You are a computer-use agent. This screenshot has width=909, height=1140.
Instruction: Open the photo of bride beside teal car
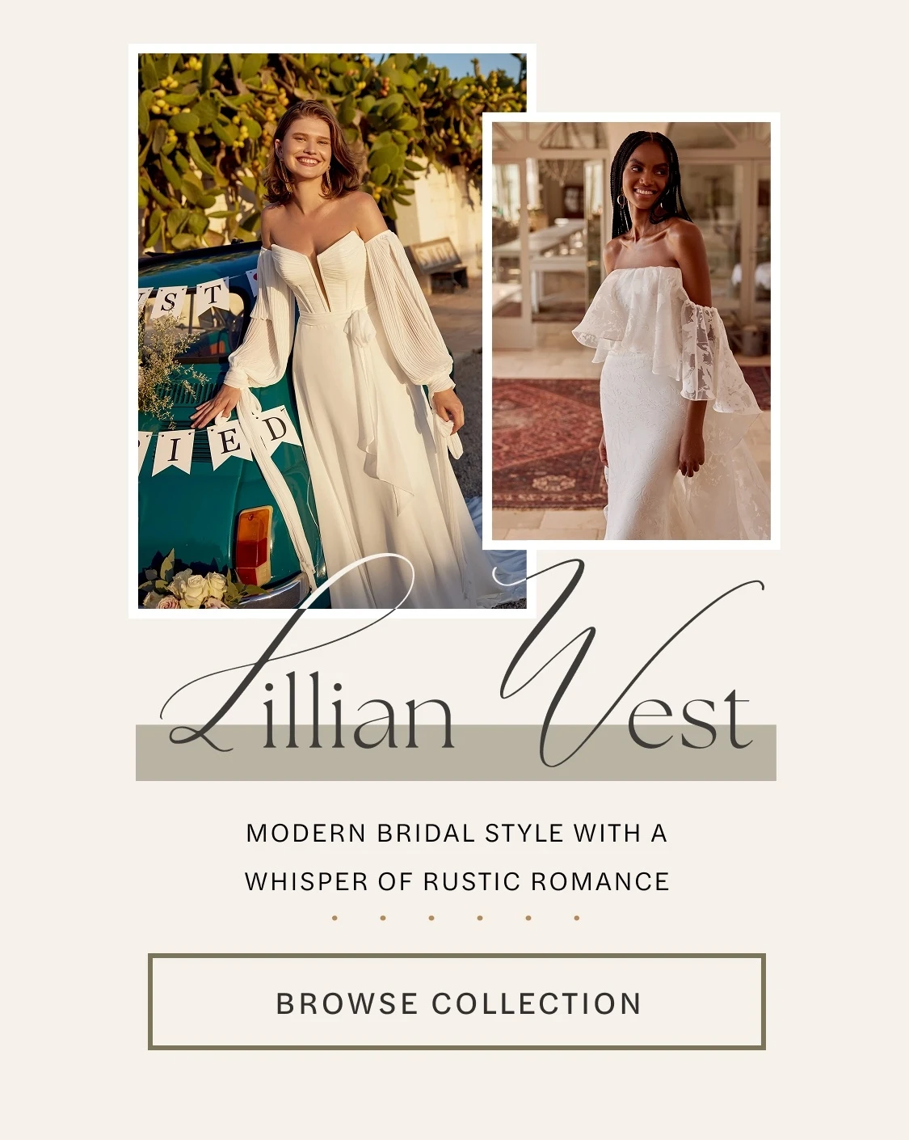(x=331, y=331)
